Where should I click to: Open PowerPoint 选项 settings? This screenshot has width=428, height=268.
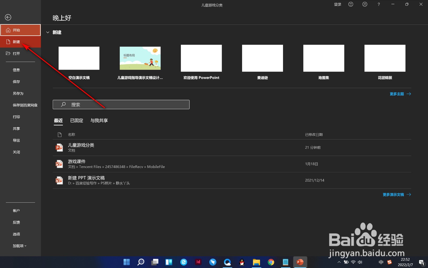pyautogui.click(x=16, y=234)
